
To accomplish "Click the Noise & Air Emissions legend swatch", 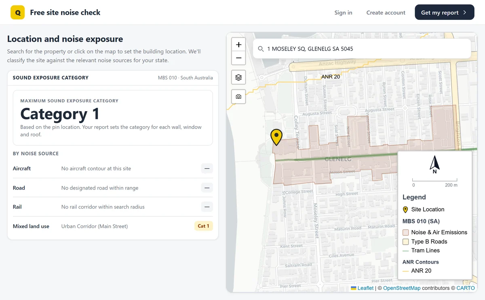I will click(x=406, y=232).
